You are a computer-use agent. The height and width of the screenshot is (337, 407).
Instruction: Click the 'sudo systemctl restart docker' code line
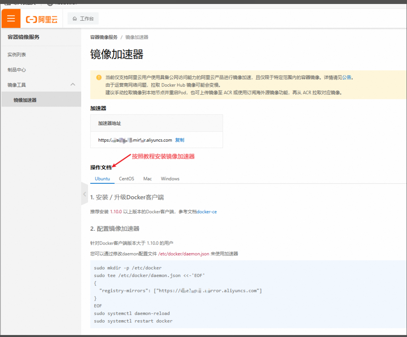click(133, 321)
